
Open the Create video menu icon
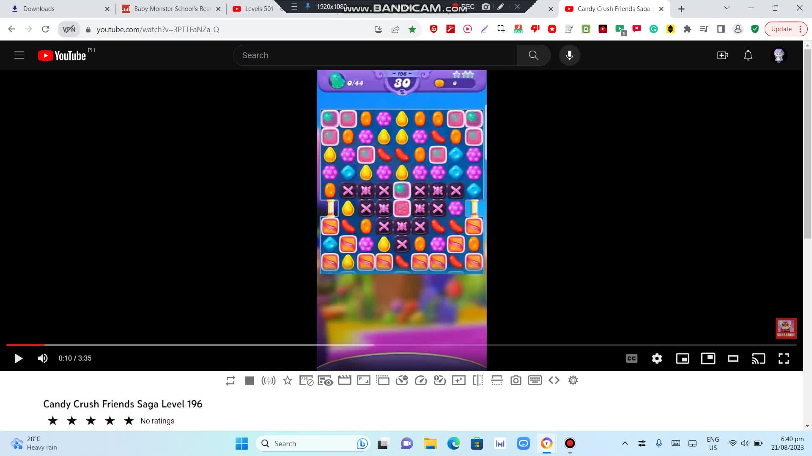pos(723,55)
